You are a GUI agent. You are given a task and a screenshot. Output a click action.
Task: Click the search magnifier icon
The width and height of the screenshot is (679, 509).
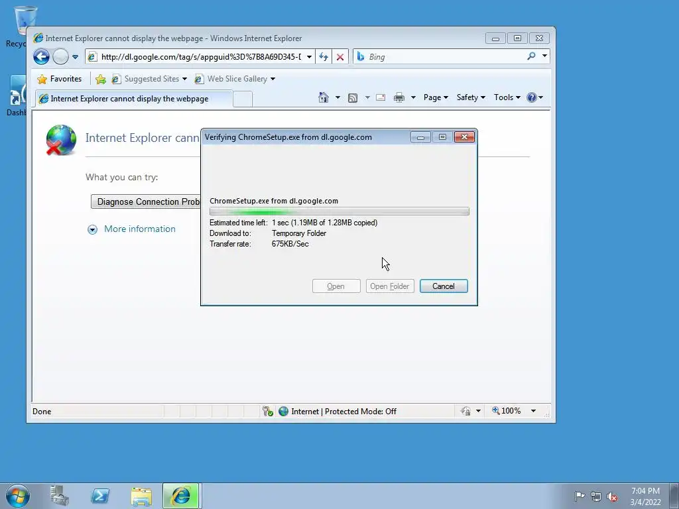coord(531,56)
